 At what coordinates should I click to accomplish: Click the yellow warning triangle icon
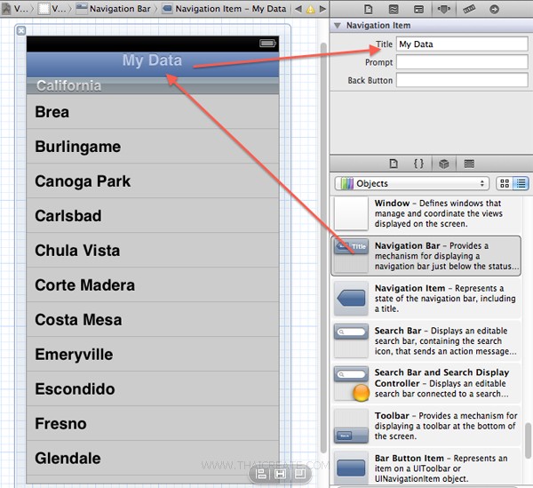click(x=310, y=9)
